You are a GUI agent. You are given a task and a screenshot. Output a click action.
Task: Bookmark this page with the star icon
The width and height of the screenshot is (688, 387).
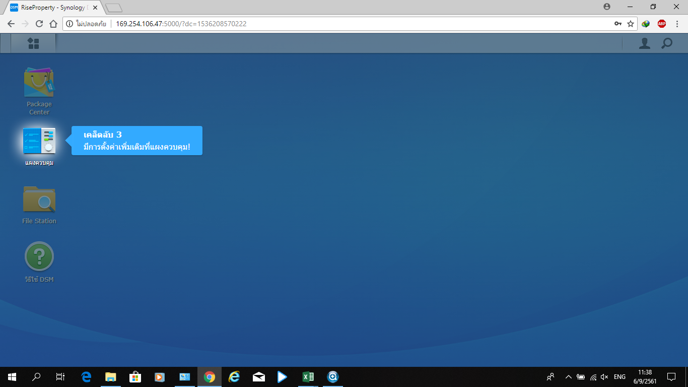tap(631, 24)
